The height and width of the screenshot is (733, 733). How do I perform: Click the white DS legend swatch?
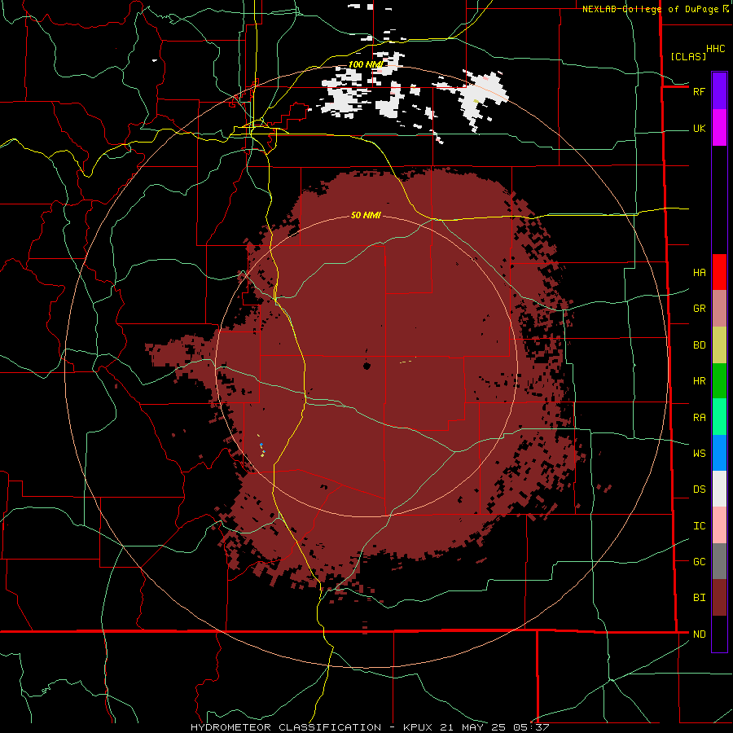[x=719, y=489]
